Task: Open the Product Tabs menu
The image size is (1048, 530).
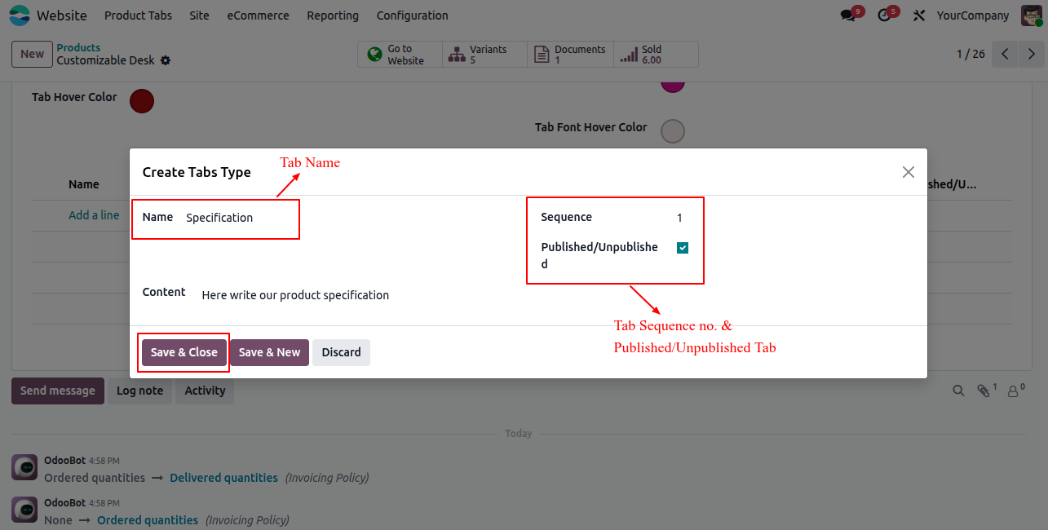Action: coord(138,15)
